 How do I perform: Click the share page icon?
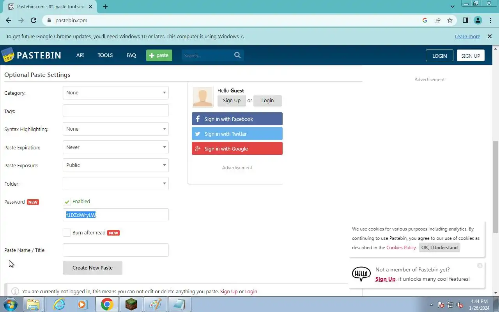click(x=437, y=20)
